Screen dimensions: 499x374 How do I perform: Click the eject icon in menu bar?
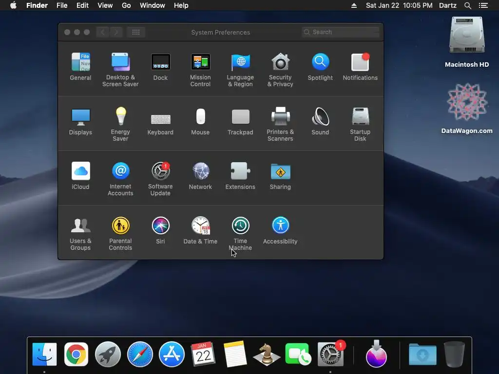(x=354, y=5)
